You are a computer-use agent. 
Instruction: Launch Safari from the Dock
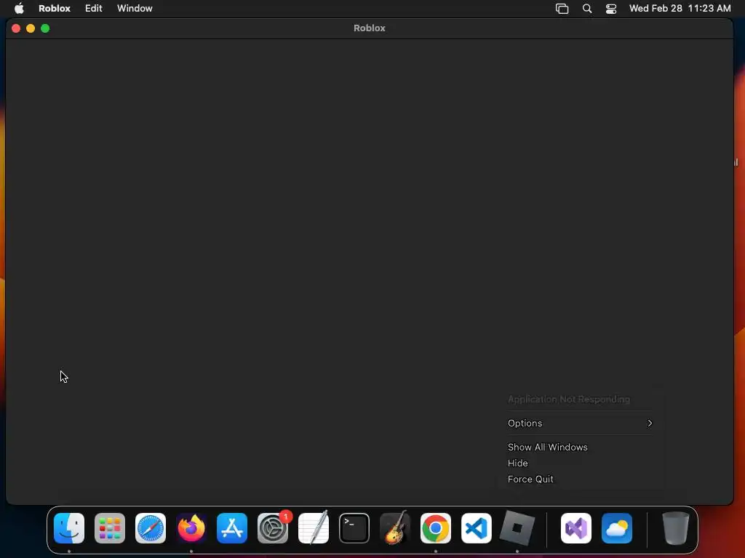click(151, 528)
